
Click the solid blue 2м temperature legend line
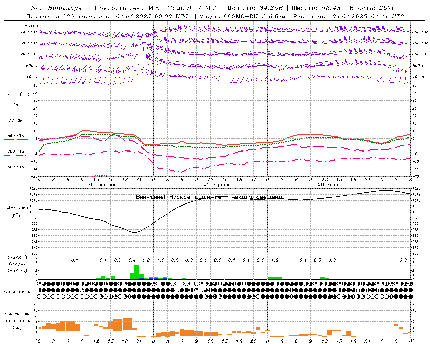click(15, 109)
